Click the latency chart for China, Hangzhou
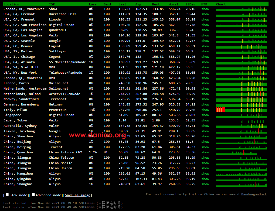The width and height of the screenshot is (275, 211). coord(241,173)
